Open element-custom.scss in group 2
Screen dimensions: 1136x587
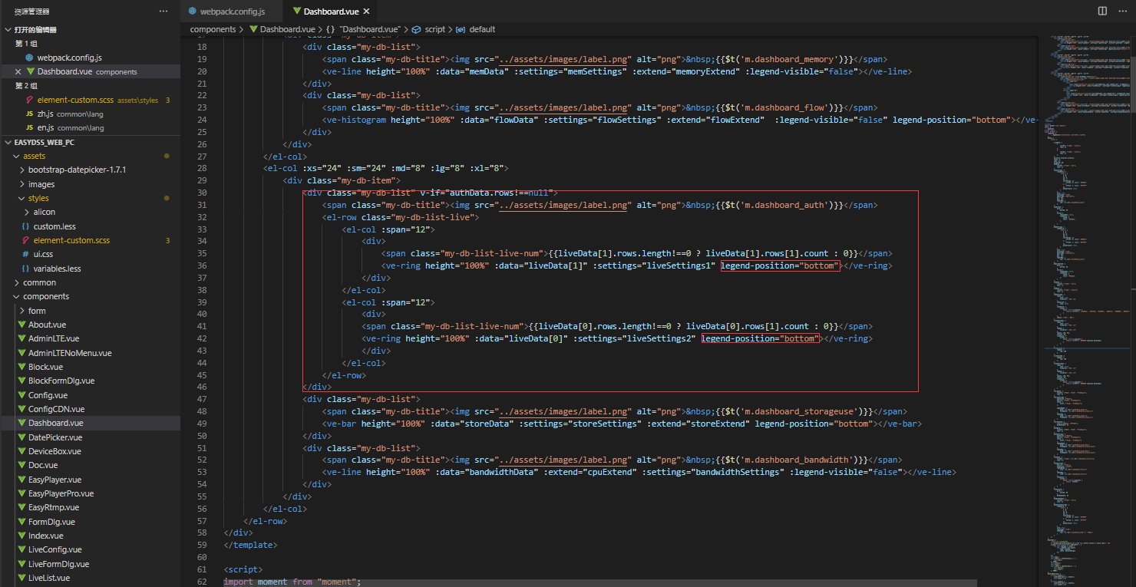pos(91,100)
